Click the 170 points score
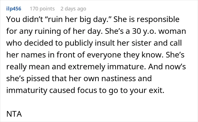198x122 pixels. coord(42,9)
